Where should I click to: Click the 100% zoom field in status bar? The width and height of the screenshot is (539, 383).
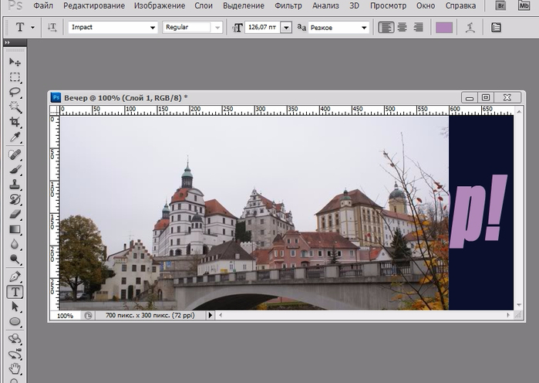[66, 316]
